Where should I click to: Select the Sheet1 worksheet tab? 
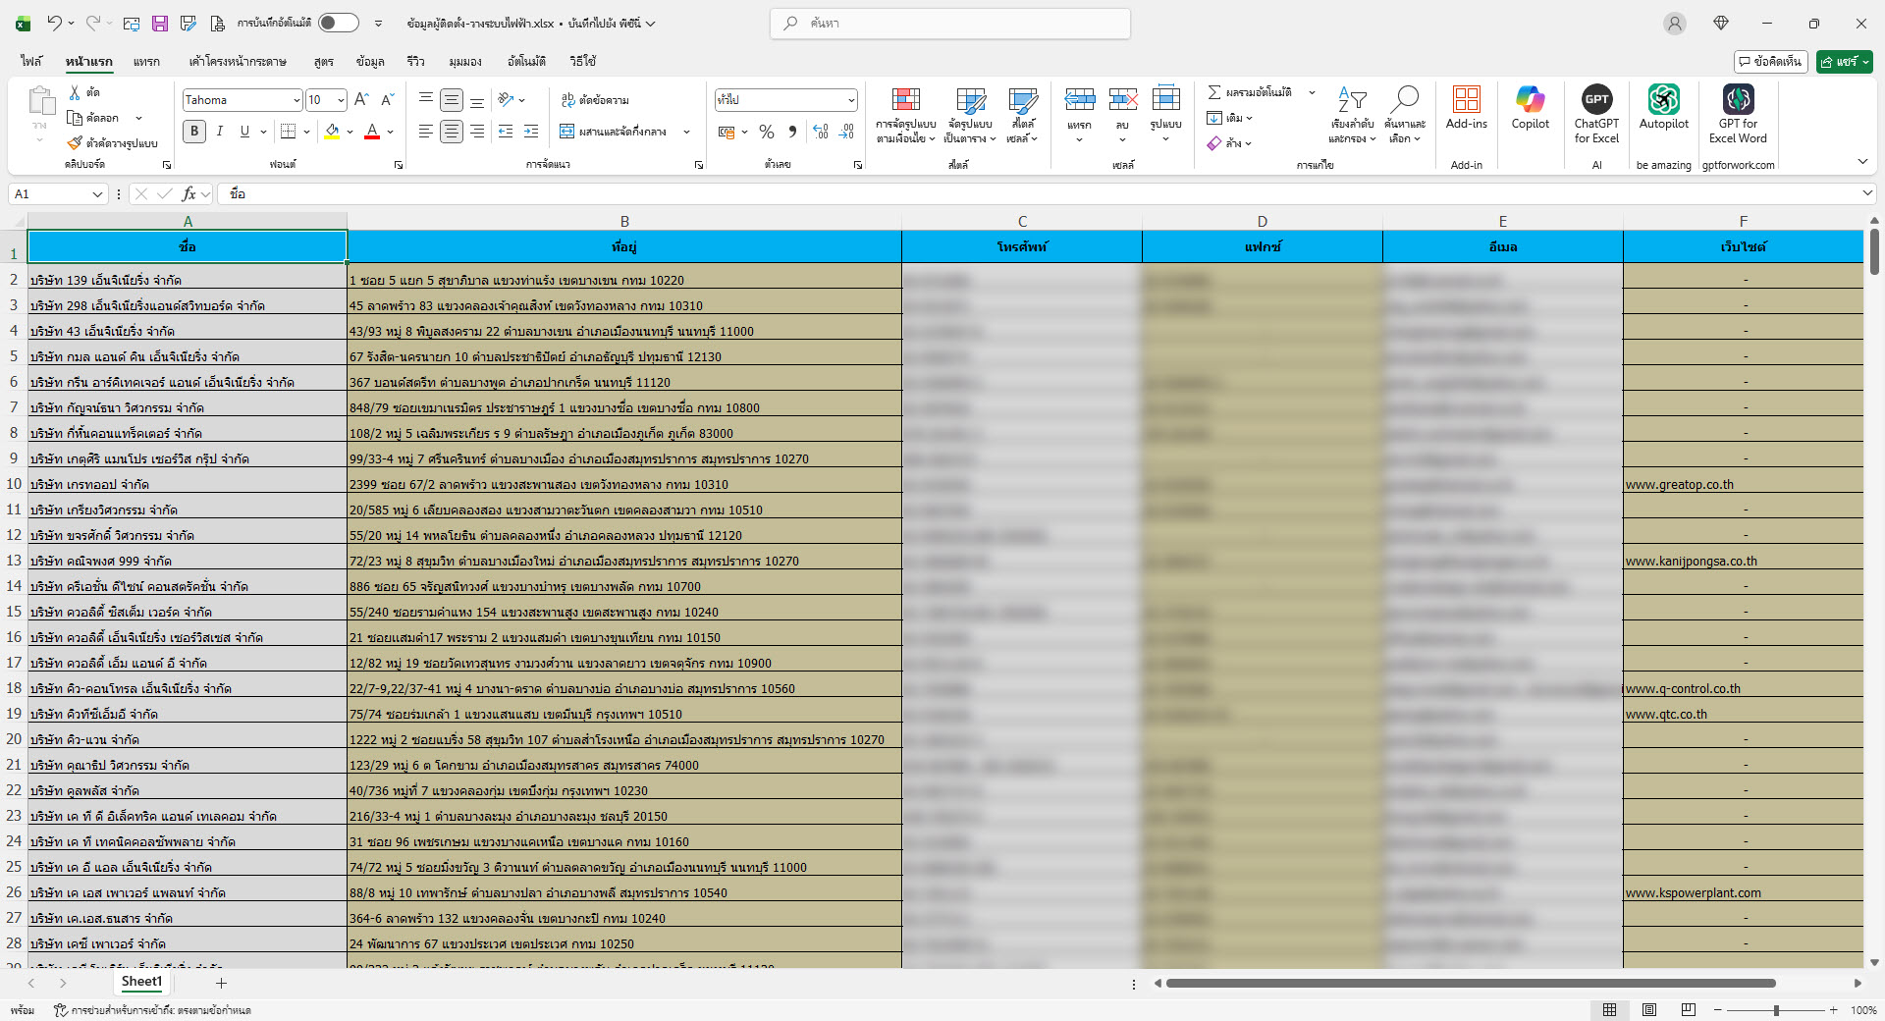(141, 982)
